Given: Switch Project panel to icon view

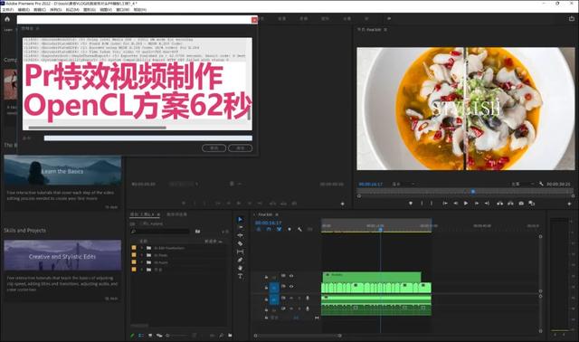Looking at the screenshot, I should pyautogui.click(x=150, y=336).
